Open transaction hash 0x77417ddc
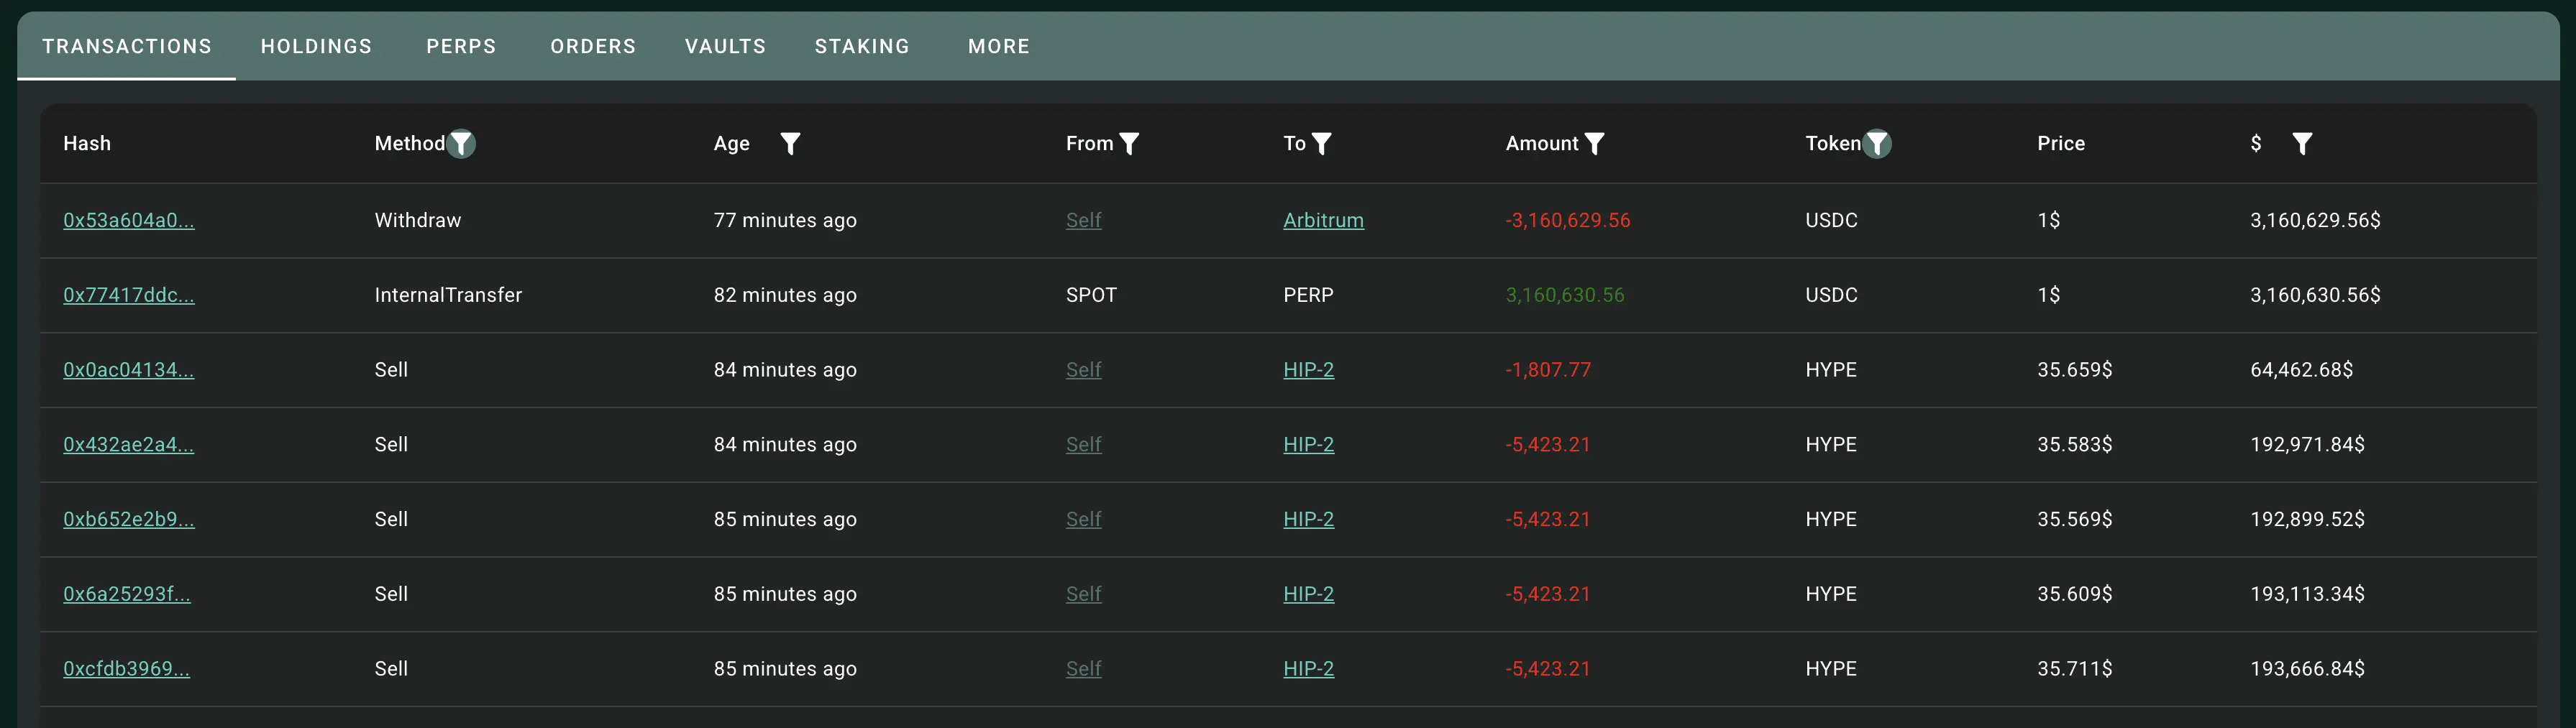2576x728 pixels. (129, 295)
